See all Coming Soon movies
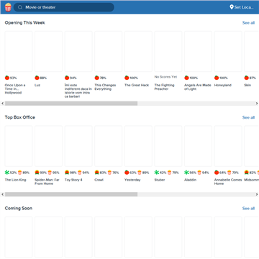The image size is (259, 259). (248, 209)
